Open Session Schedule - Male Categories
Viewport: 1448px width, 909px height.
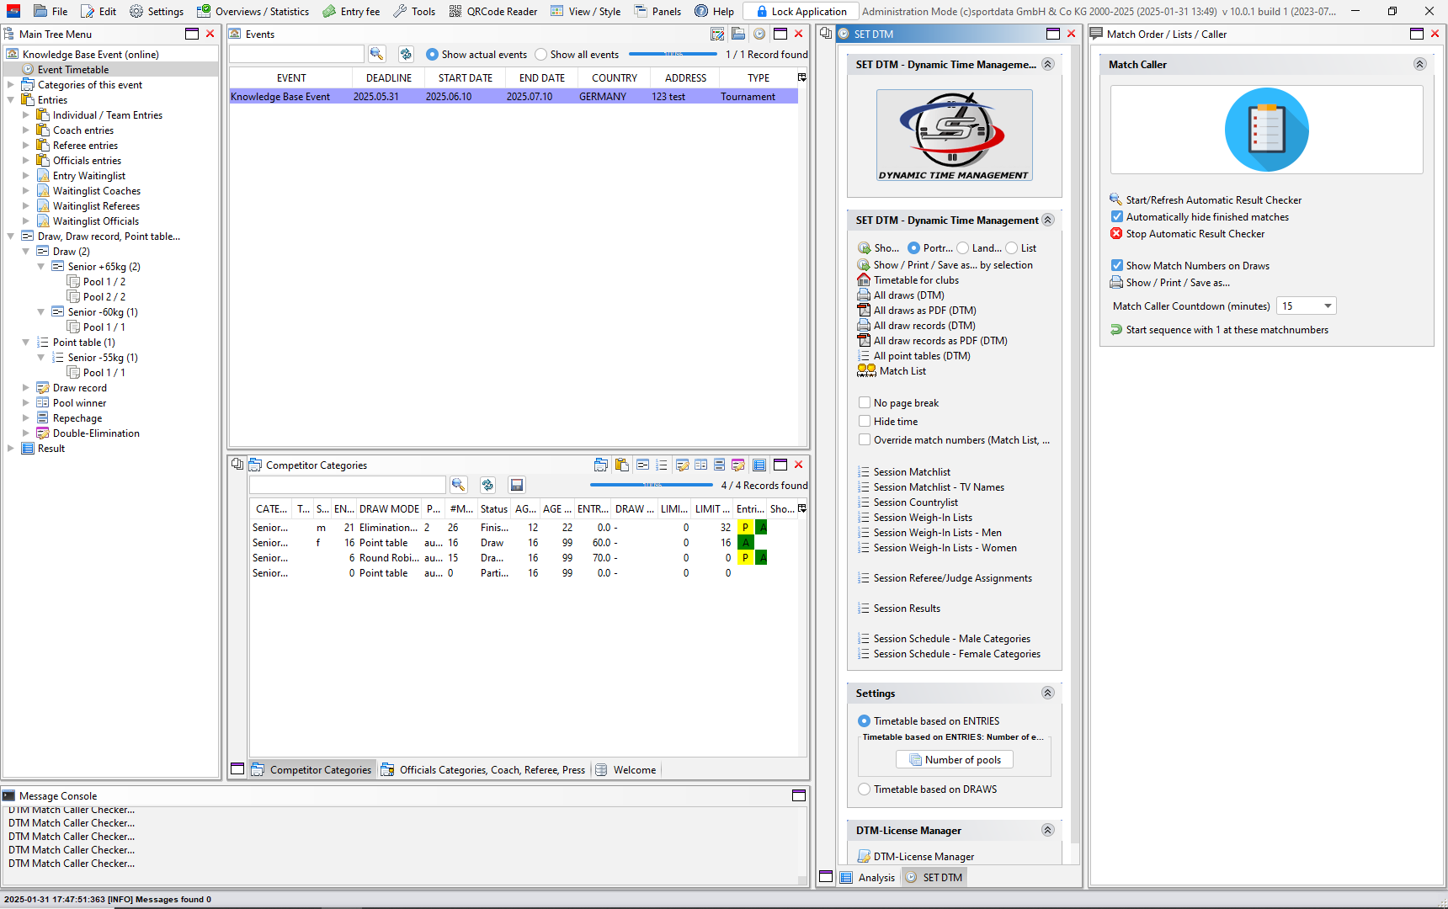944,639
